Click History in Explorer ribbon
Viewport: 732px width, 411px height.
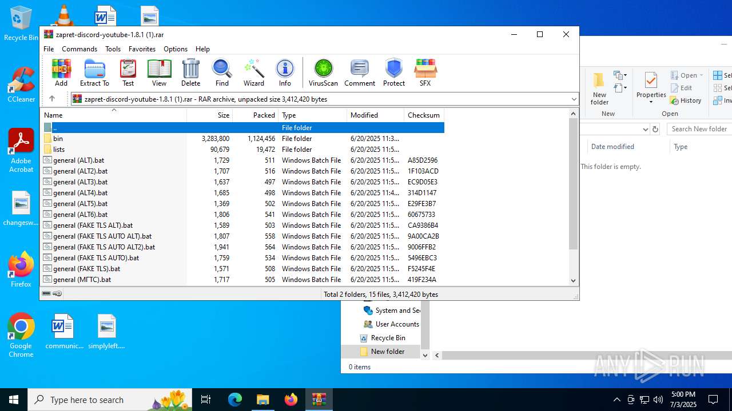(x=686, y=100)
